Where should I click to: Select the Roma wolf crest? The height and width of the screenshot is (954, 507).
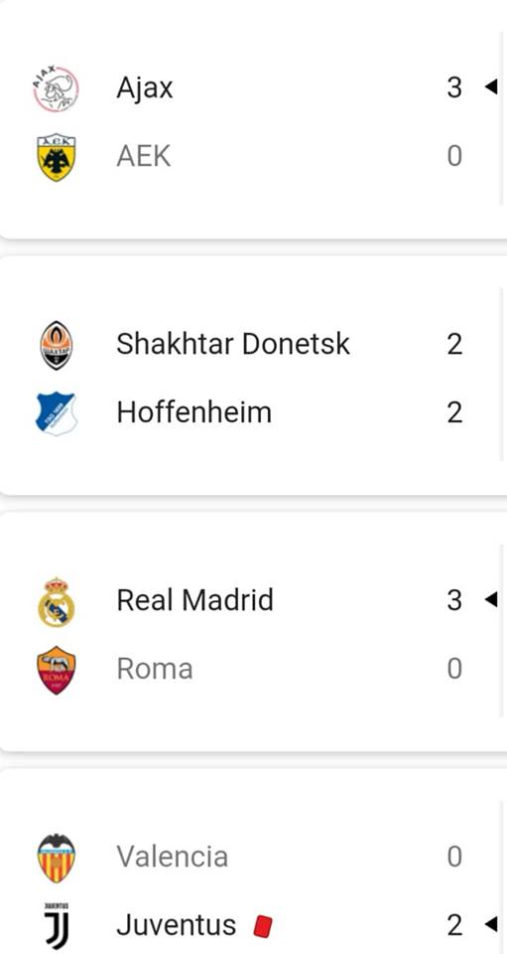57,670
